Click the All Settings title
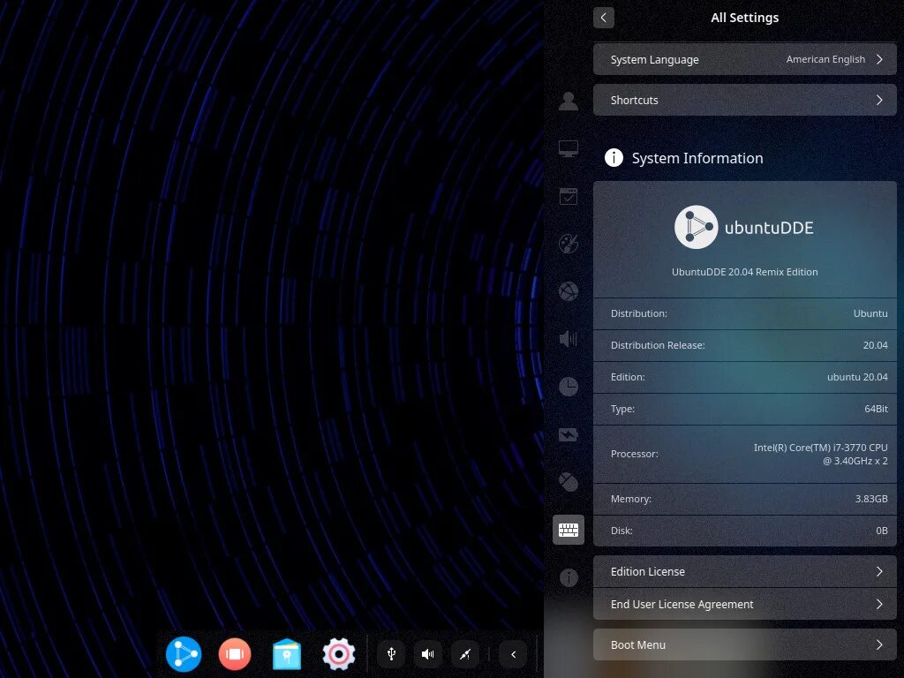This screenshot has width=904, height=678. click(744, 18)
